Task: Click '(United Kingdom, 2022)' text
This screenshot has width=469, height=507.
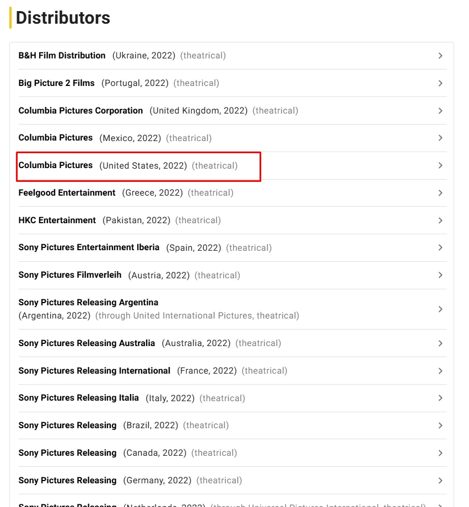Action: tap(198, 111)
